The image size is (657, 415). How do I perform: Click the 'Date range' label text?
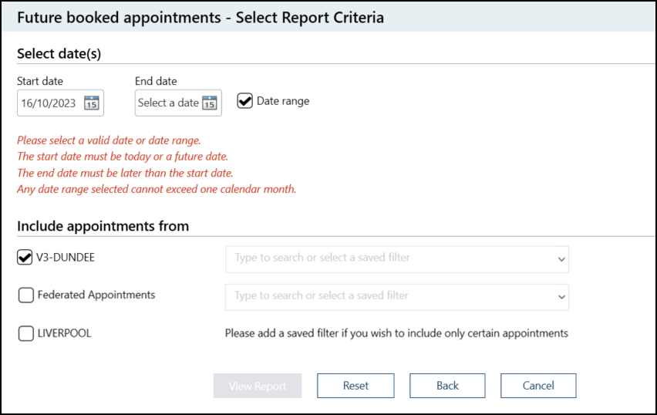283,101
